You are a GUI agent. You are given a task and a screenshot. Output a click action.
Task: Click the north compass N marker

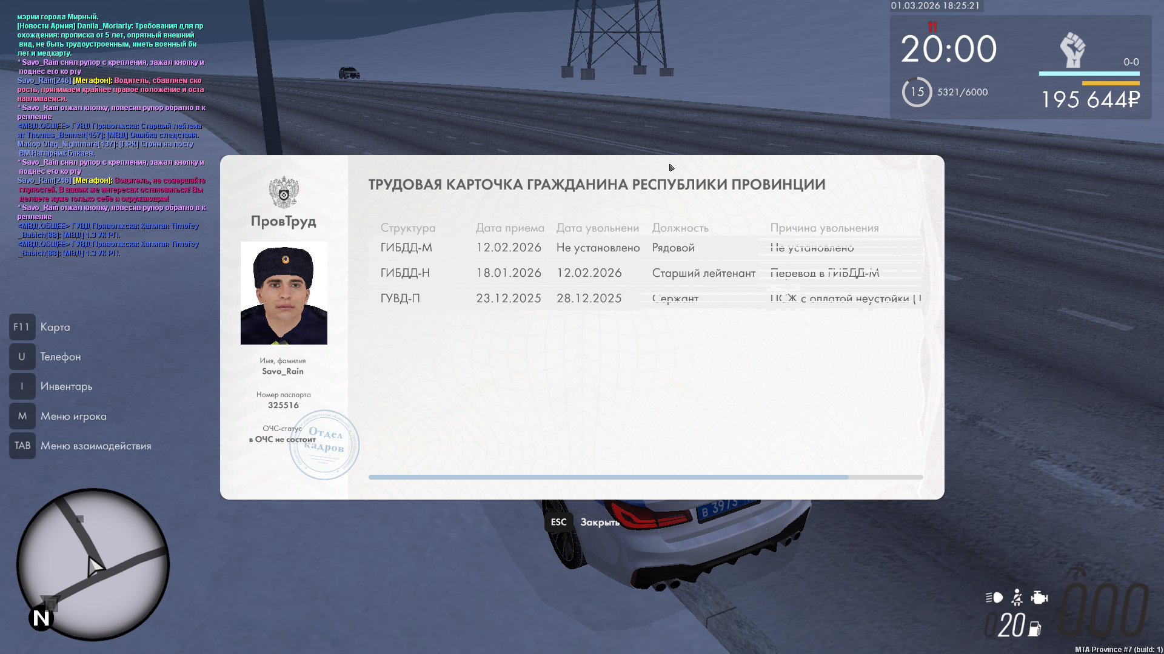[x=41, y=618]
